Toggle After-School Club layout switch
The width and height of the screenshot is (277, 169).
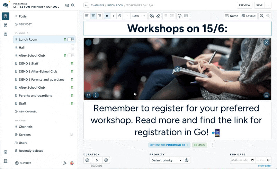click(71, 56)
